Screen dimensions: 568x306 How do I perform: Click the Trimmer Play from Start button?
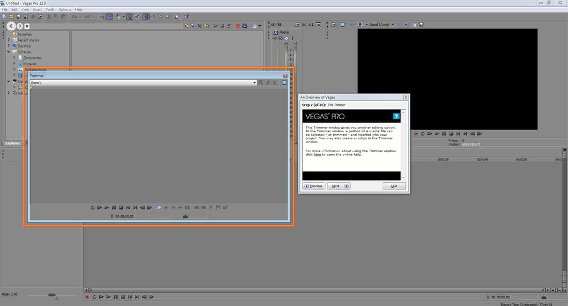pos(99,207)
